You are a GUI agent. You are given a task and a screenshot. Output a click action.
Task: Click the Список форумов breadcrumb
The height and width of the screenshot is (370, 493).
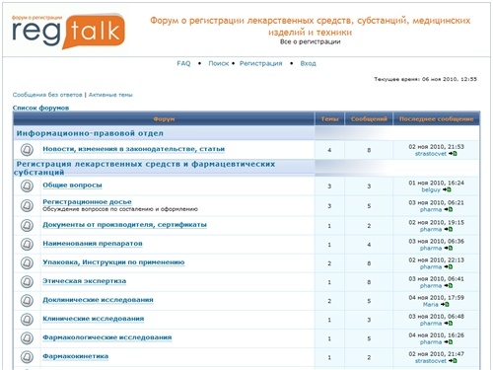point(40,108)
